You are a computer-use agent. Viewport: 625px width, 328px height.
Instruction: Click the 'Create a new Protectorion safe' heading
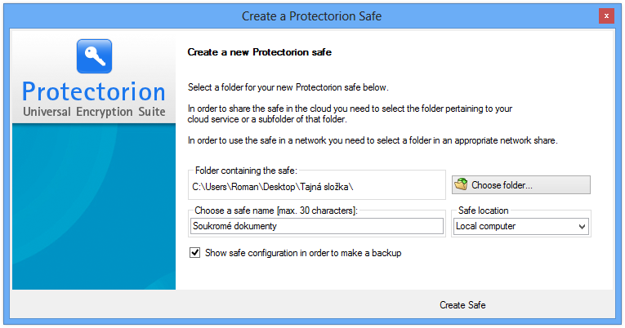pyautogui.click(x=260, y=52)
